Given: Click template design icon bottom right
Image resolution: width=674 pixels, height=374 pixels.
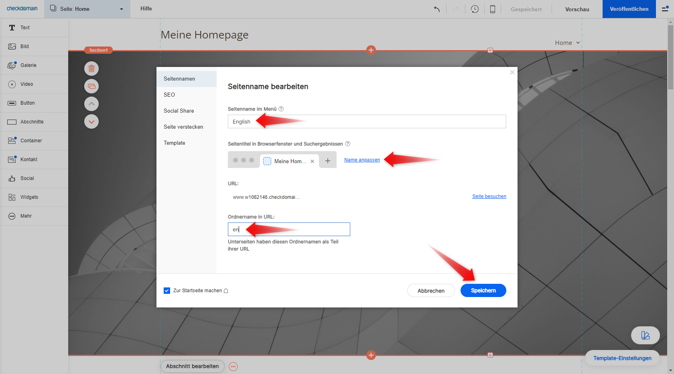Looking at the screenshot, I should (645, 336).
